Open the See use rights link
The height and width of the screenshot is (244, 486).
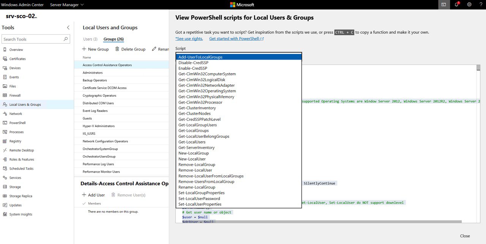(x=189, y=39)
